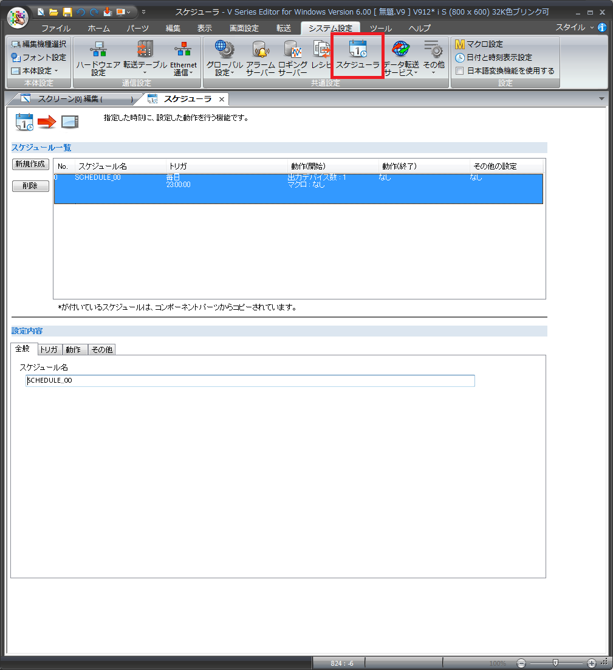The height and width of the screenshot is (670, 613).
Task: Open the スケジューラ ribbon icon
Action: [x=357, y=56]
